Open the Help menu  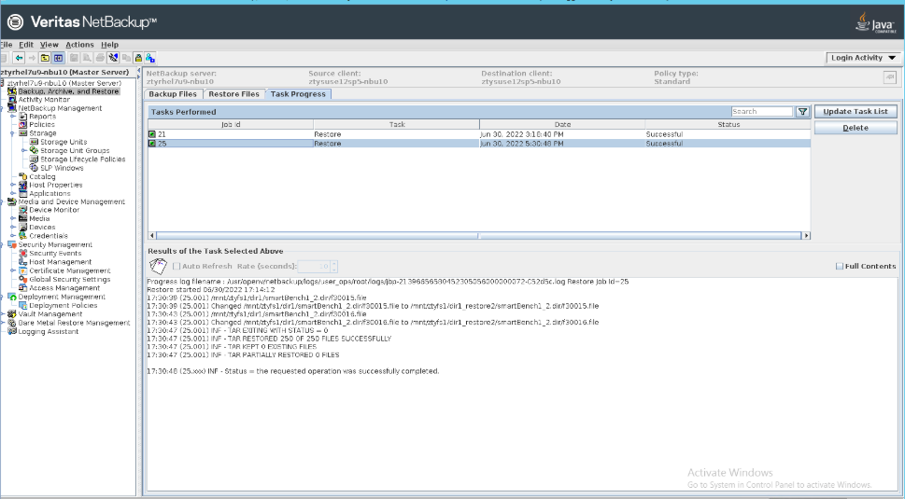pos(109,45)
